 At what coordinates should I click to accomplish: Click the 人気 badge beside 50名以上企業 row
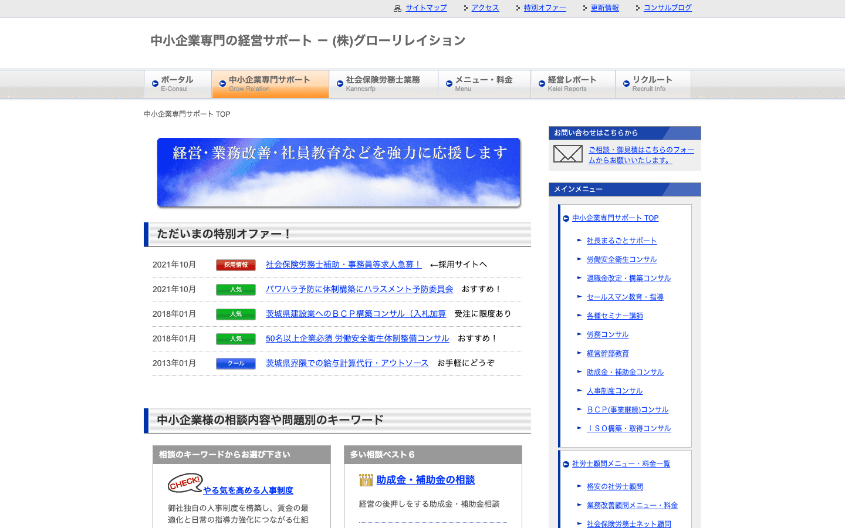tap(236, 339)
